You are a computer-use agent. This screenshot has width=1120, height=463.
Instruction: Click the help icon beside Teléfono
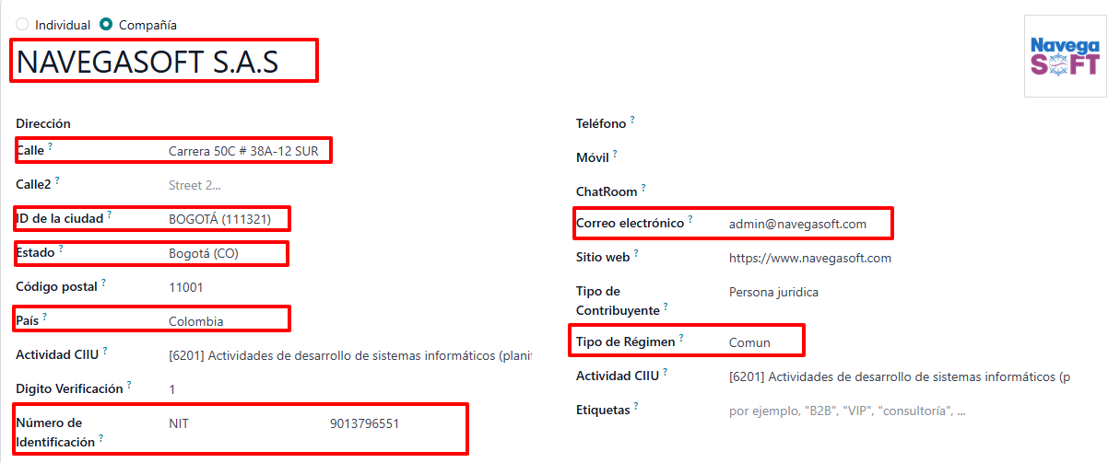pyautogui.click(x=632, y=120)
